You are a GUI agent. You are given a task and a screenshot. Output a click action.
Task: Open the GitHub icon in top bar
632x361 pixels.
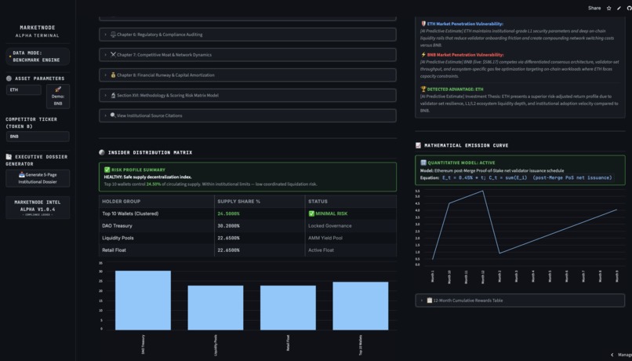[629, 8]
